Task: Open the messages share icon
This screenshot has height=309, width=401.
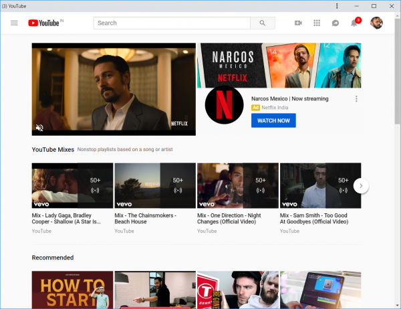Action: (336, 23)
